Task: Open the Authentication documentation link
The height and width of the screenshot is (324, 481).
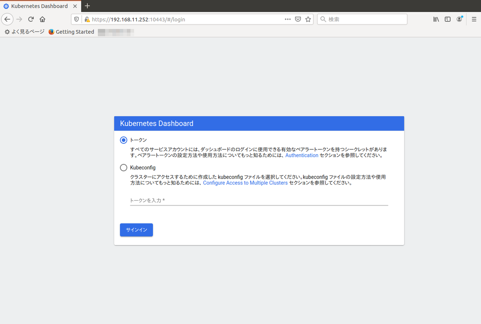Action: pyautogui.click(x=302, y=155)
